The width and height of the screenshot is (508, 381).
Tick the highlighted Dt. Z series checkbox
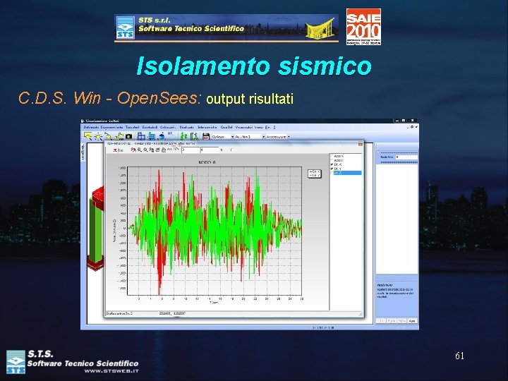(332, 173)
